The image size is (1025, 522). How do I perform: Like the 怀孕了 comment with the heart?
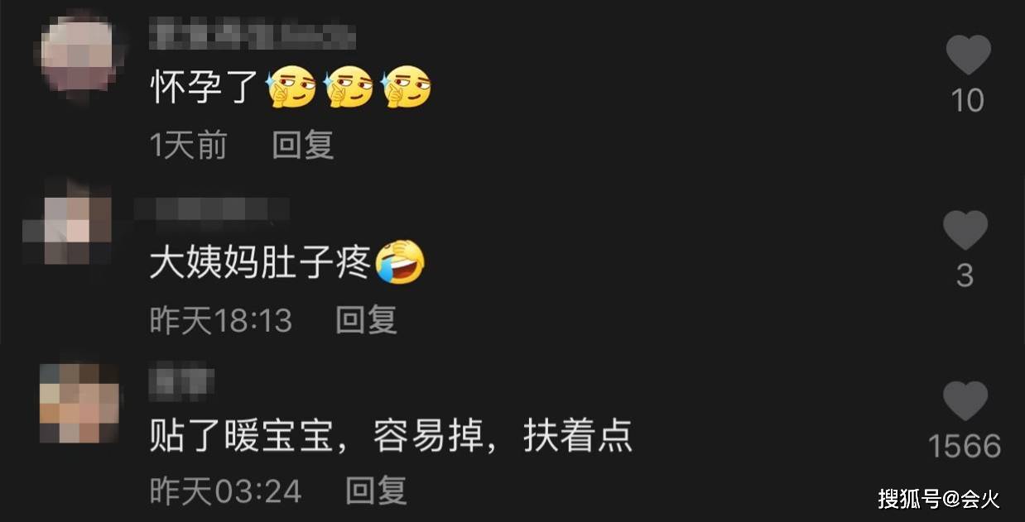pyautogui.click(x=968, y=55)
